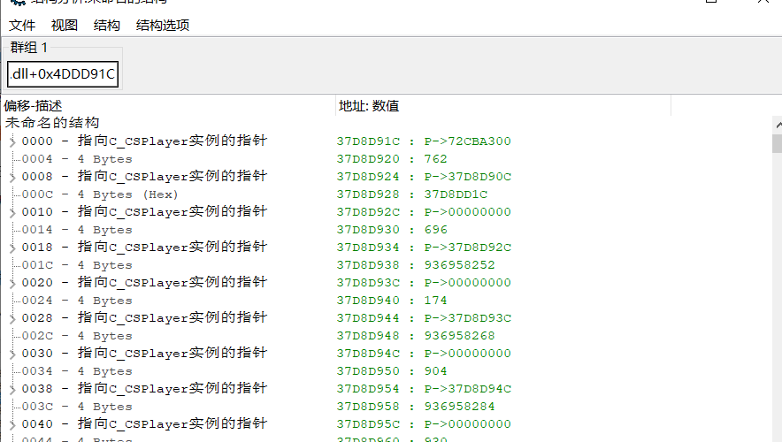The image size is (782, 442).
Task: Open the 结构 menu
Action: point(107,26)
